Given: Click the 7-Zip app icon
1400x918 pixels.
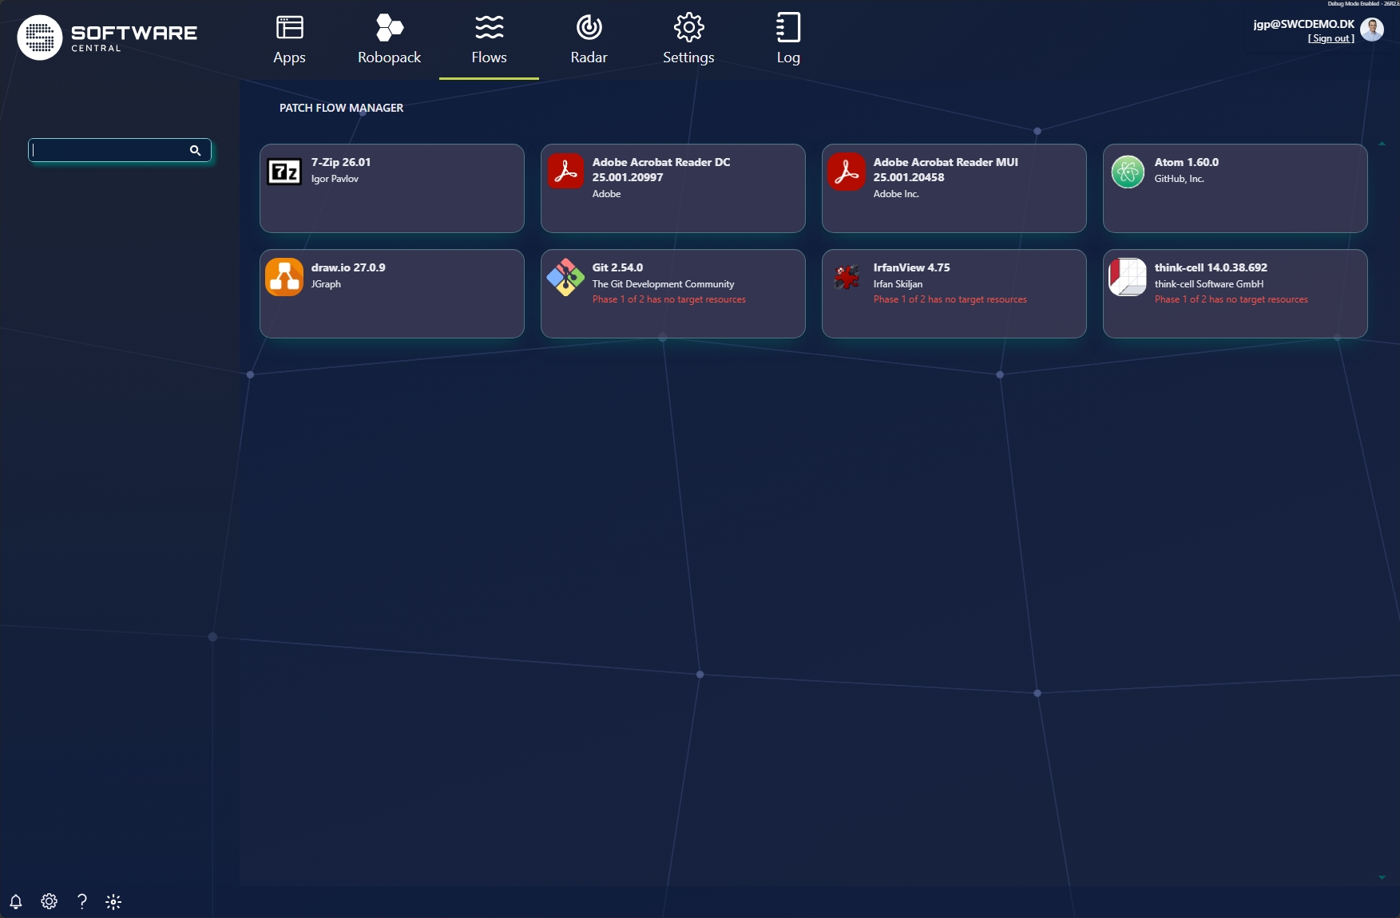Looking at the screenshot, I should coord(284,171).
